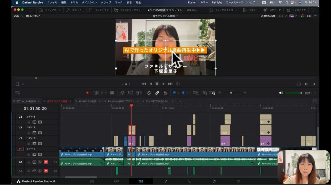Lock the ビデオ 3 track
Viewport: 331px width, 185px height.
point(29,133)
